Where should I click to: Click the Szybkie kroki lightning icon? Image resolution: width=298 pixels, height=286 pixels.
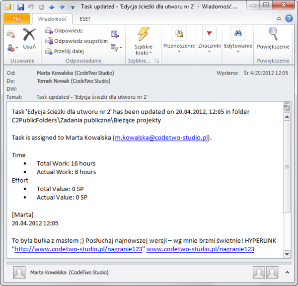[144, 34]
